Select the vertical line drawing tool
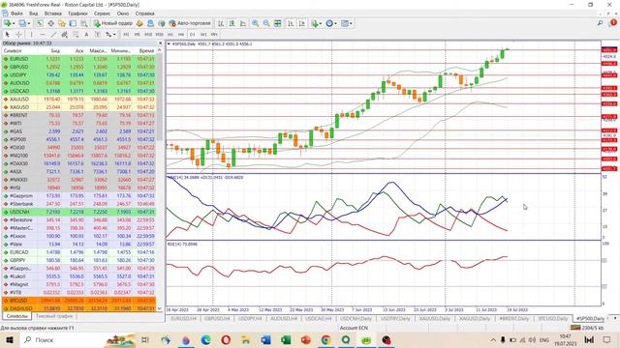 pyautogui.click(x=31, y=35)
